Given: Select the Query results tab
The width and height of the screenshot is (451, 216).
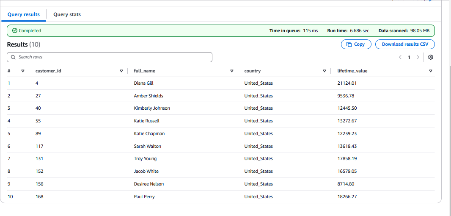Looking at the screenshot, I should pos(24,14).
